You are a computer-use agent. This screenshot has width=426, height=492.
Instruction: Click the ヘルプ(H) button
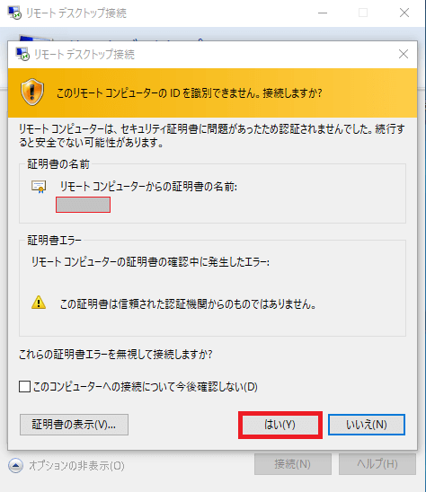[377, 464]
